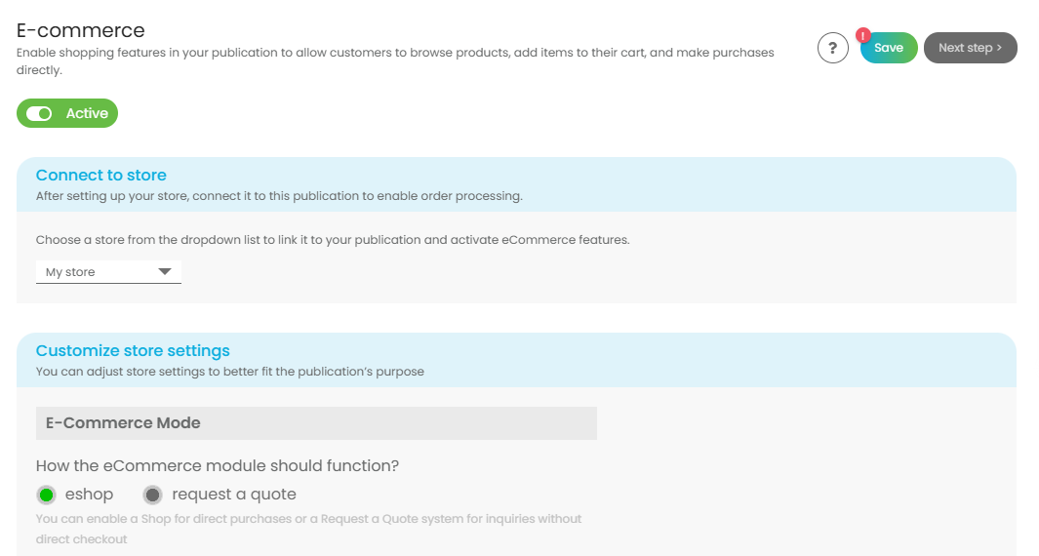Click the store connection instruction text
This screenshot has height=556, width=1039.
(333, 240)
